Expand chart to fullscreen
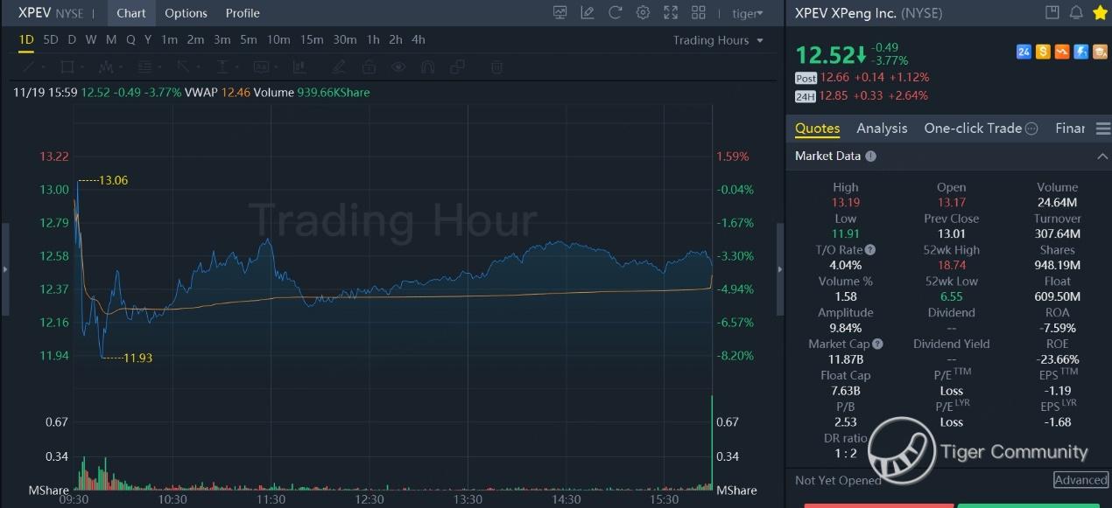1112x508 pixels. click(x=671, y=13)
